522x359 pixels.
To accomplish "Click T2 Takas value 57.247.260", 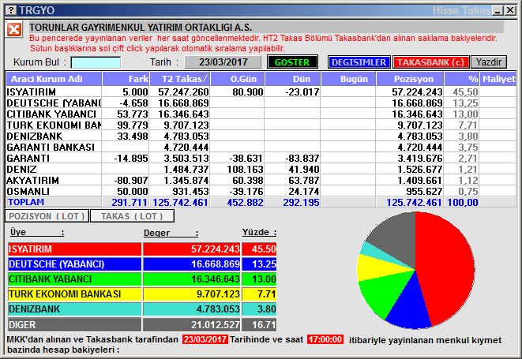I will pos(183,92).
